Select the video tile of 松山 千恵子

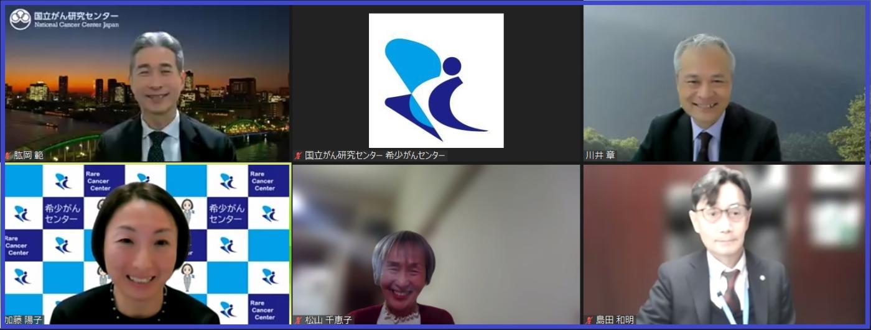click(436, 244)
